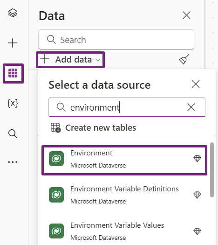
Task: Open the Variables {x} icon
Action: 13,103
